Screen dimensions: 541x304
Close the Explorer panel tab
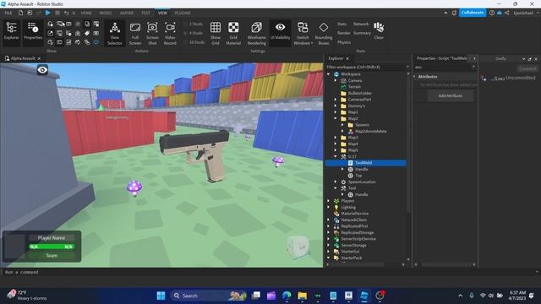[347, 58]
